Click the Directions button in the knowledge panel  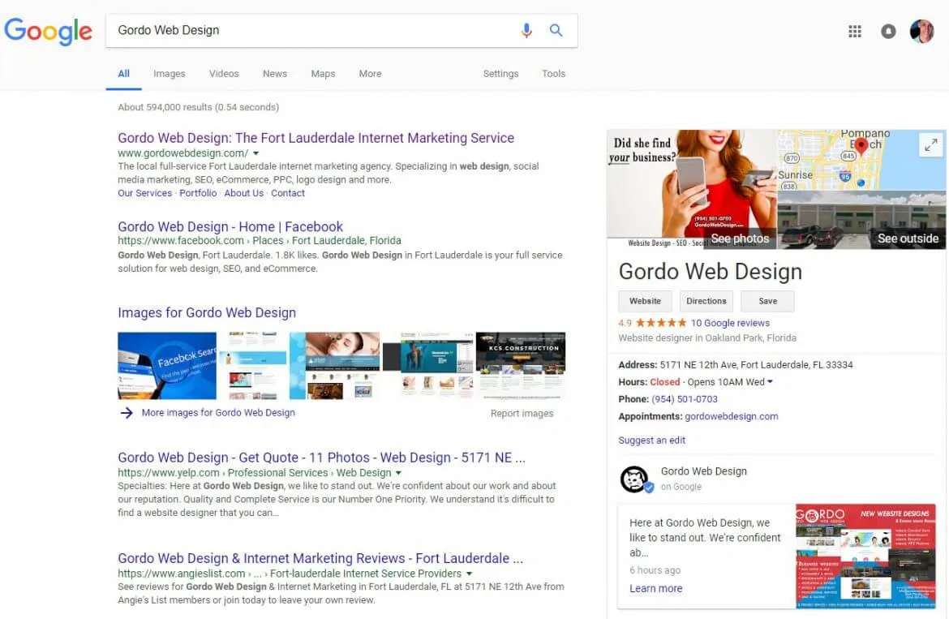706,301
